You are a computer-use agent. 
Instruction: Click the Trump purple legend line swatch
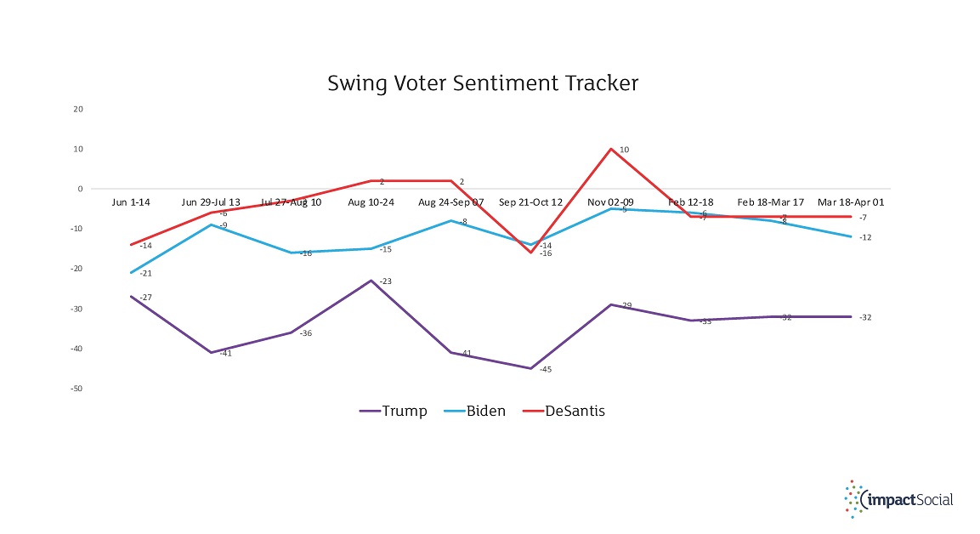point(368,412)
